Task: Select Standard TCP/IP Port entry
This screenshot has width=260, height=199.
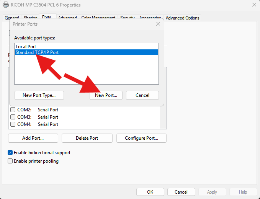Action: pos(87,52)
